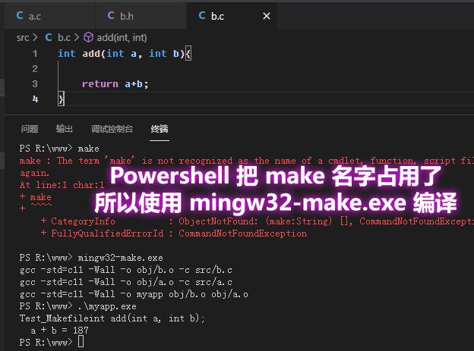Click 'gcc ... -c src/b.c' terminal line
The image size is (474, 351).
(126, 270)
